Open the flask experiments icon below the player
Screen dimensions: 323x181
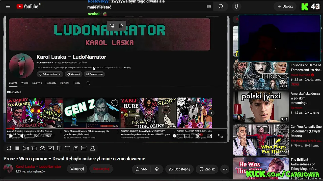(93, 148)
